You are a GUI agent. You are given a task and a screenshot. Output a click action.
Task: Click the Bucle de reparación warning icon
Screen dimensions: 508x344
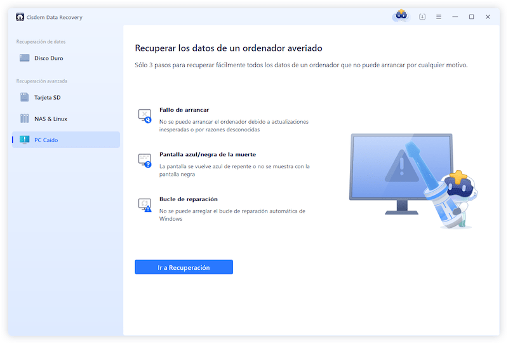pyautogui.click(x=145, y=204)
